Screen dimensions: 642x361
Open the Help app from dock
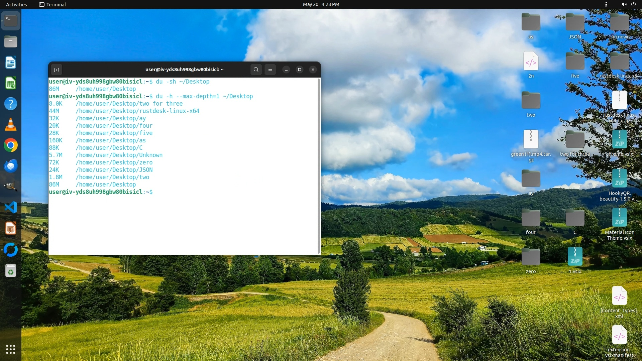(11, 104)
